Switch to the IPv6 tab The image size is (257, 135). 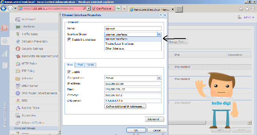(x=80, y=65)
